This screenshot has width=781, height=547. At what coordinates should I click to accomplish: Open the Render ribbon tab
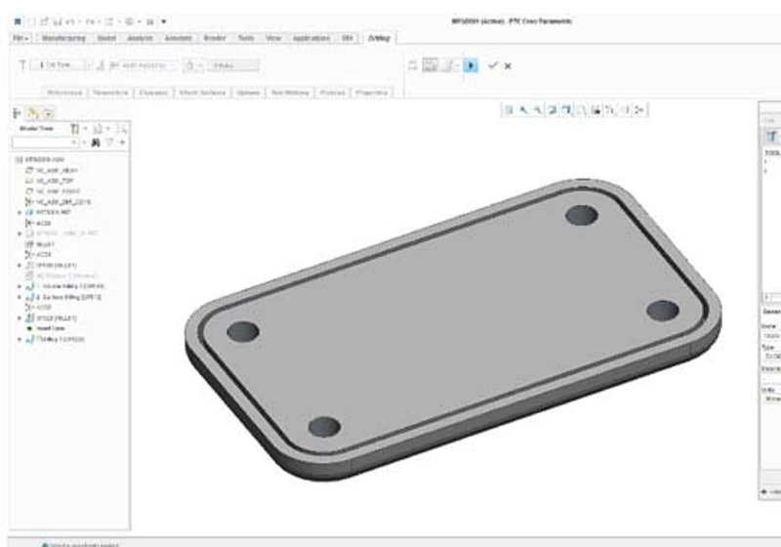click(x=215, y=38)
